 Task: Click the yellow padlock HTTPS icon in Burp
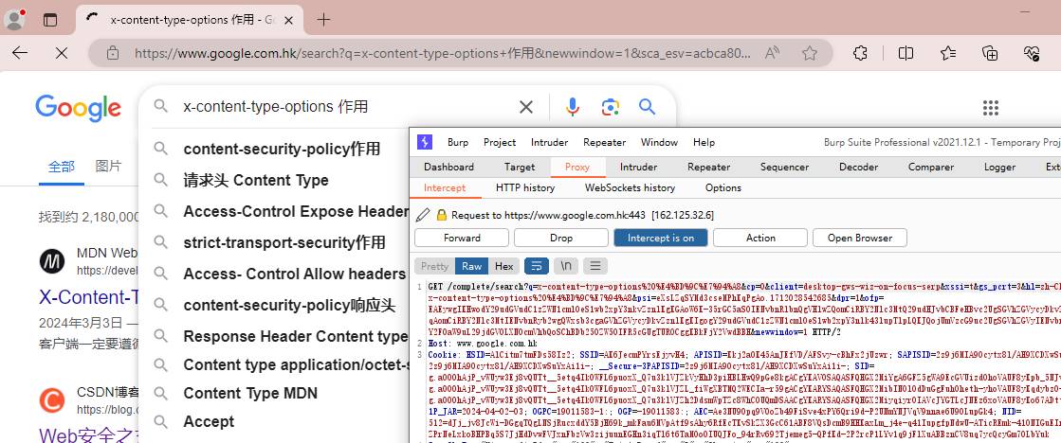441,215
